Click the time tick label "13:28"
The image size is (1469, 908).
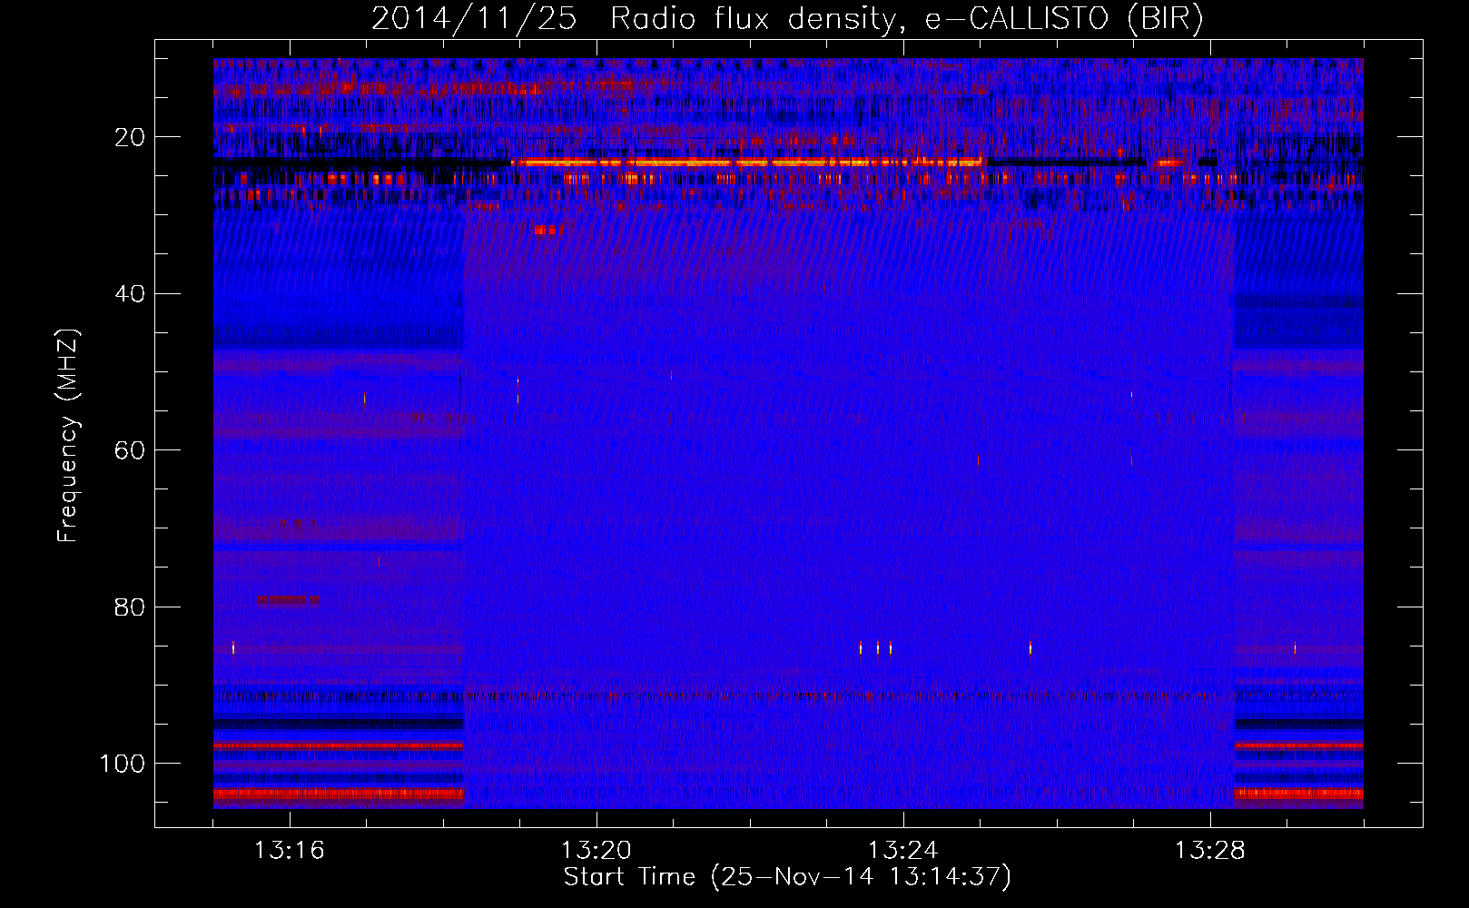[x=1209, y=851]
